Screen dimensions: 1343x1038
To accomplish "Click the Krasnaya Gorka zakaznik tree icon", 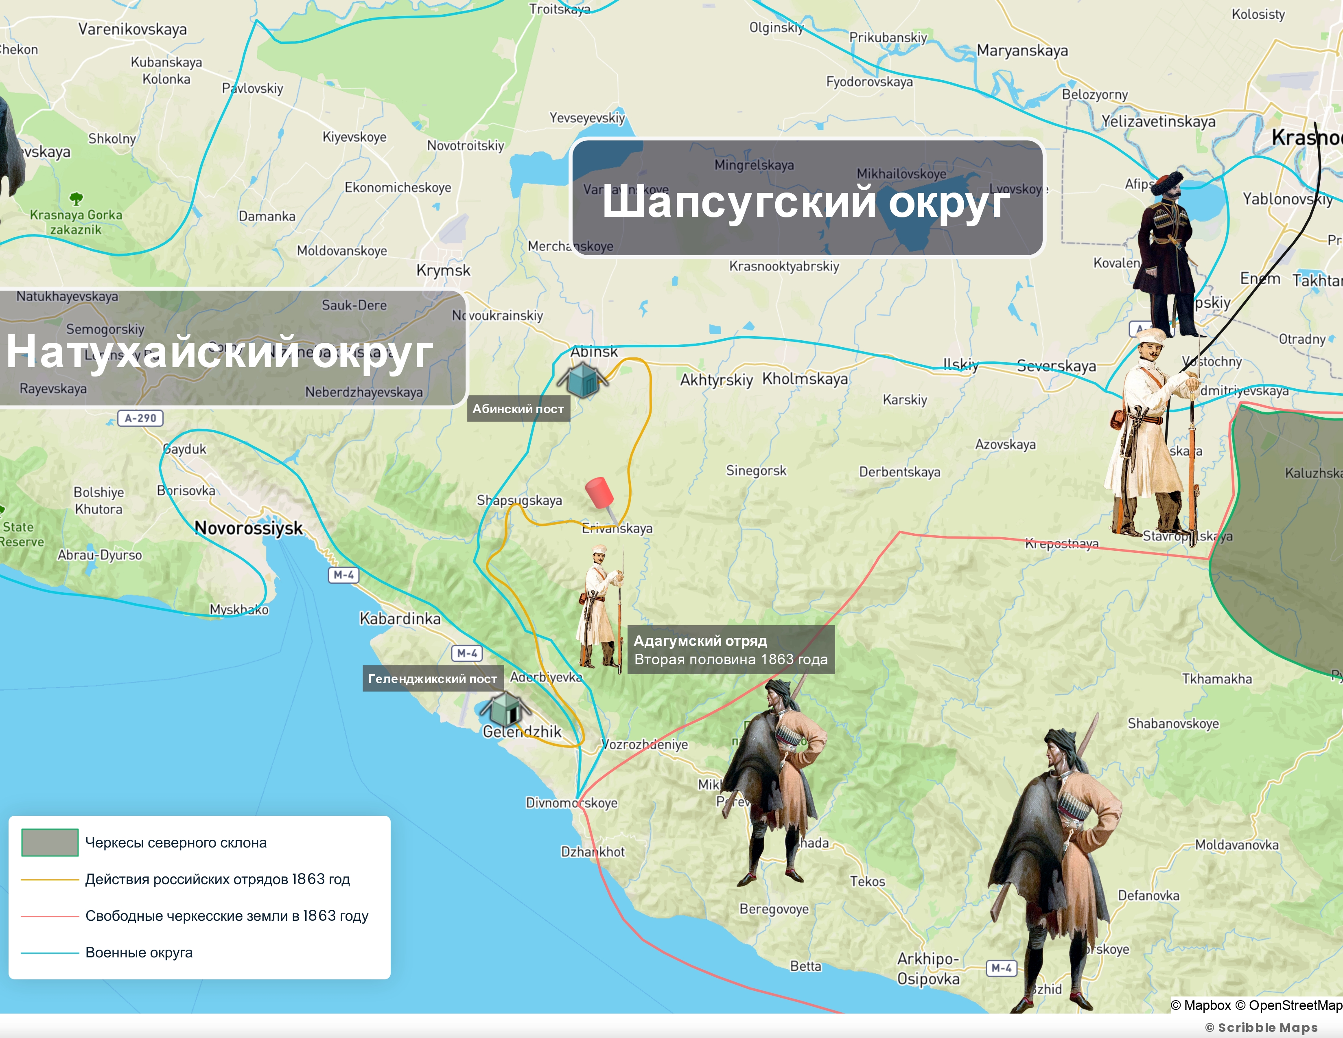I will pos(76,199).
